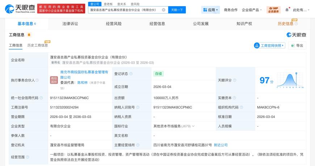Click the 天眼一下 search button
The height and width of the screenshot is (166, 315).
point(177,10)
